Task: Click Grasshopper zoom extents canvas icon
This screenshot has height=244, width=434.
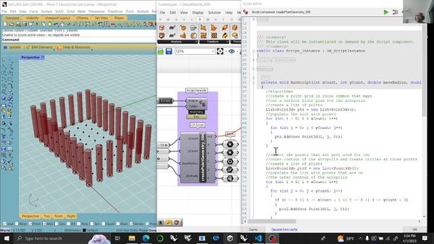Action: click(220, 52)
